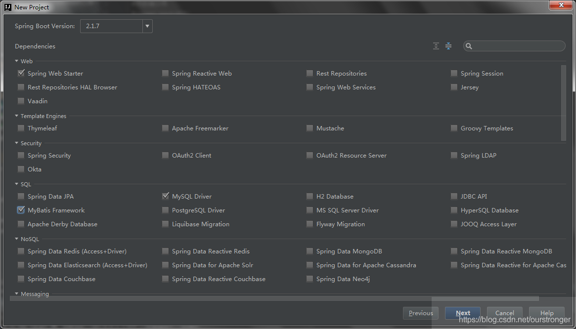Check Spring Data Reactive Redis

pos(165,251)
